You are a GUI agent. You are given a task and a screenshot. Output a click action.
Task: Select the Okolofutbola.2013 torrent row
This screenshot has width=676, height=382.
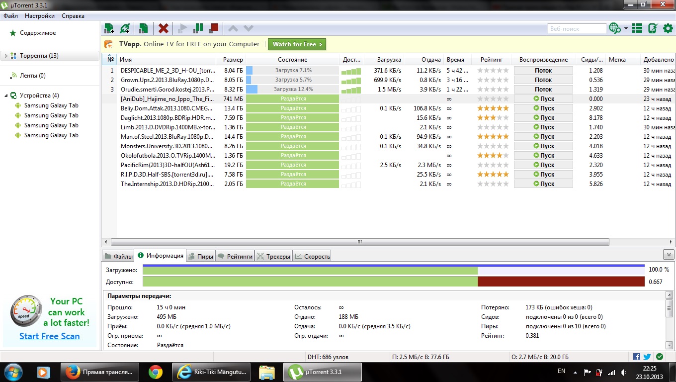[388, 156]
